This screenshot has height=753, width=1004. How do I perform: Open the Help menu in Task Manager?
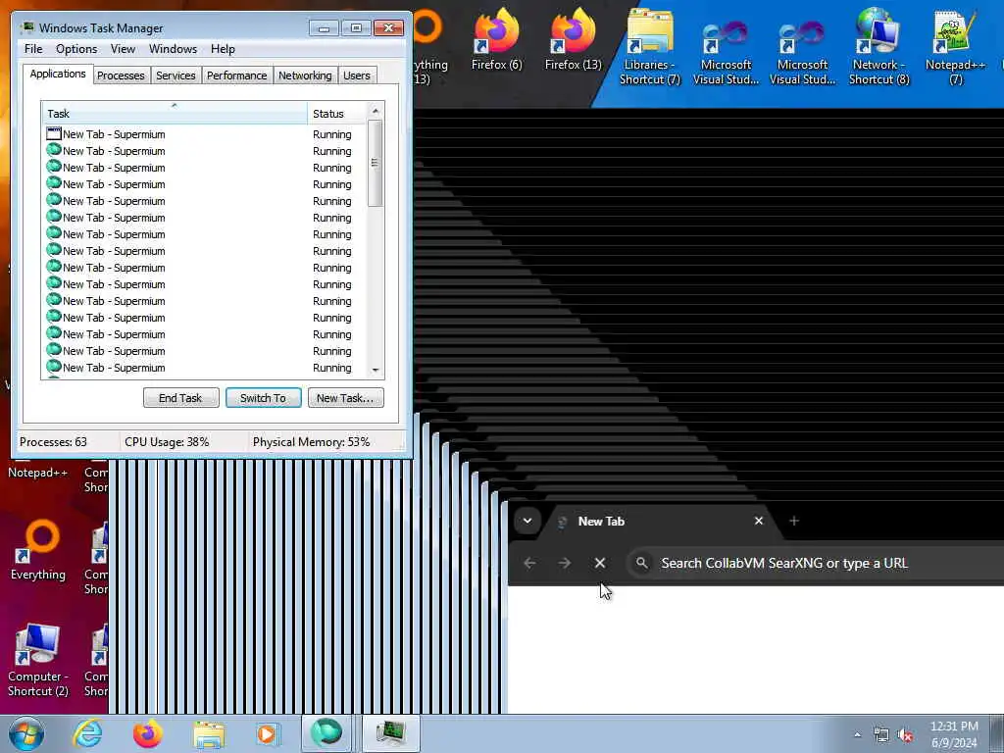(x=223, y=49)
